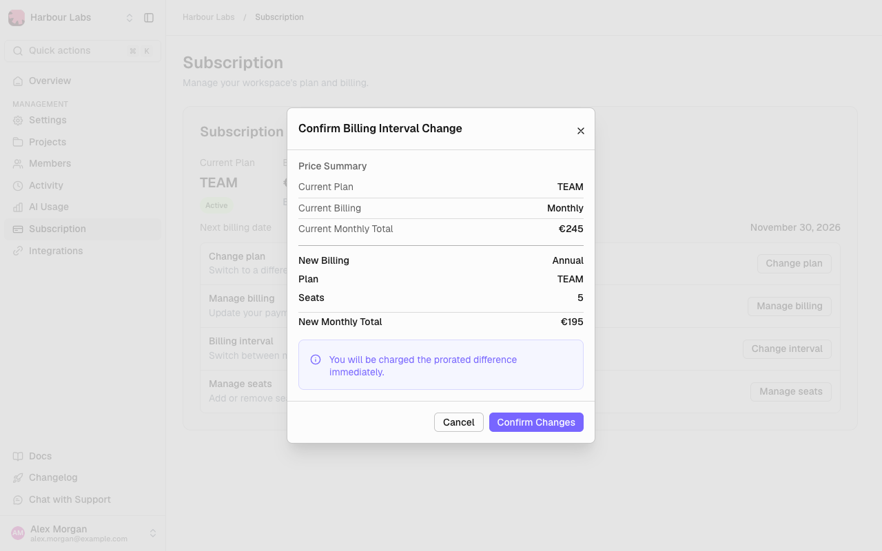Click the Quick actions search field
The image size is (882, 551).
tap(83, 51)
